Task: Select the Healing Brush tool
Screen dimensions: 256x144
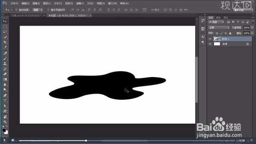Action: (x=5, y=53)
